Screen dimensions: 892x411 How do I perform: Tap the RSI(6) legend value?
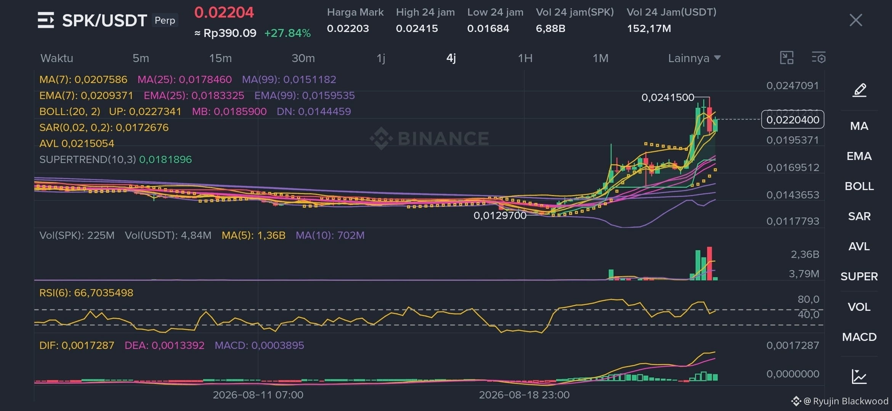pyautogui.click(x=86, y=293)
